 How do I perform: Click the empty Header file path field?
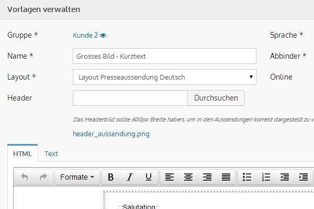130,98
